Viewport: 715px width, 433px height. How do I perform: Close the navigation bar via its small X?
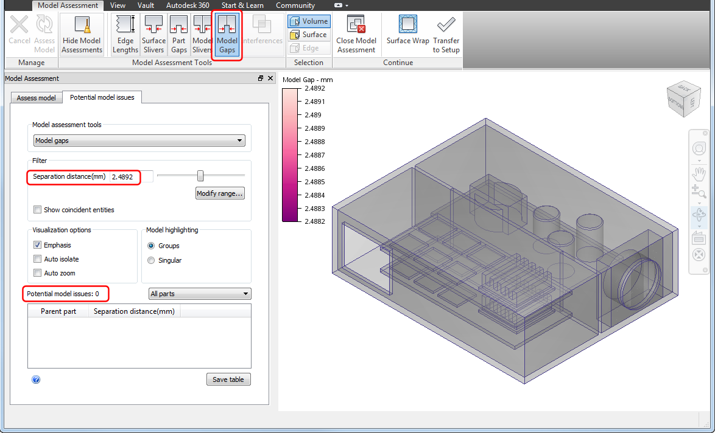click(x=705, y=133)
